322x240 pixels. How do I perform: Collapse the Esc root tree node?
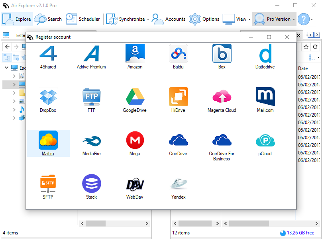point(6,67)
